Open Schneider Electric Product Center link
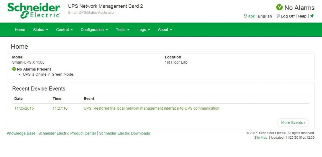The width and height of the screenshot is (322, 157). click(x=67, y=133)
